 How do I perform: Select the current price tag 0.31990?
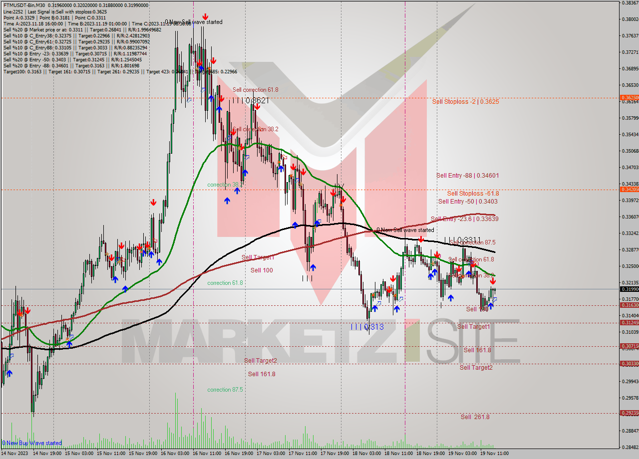tap(629, 289)
